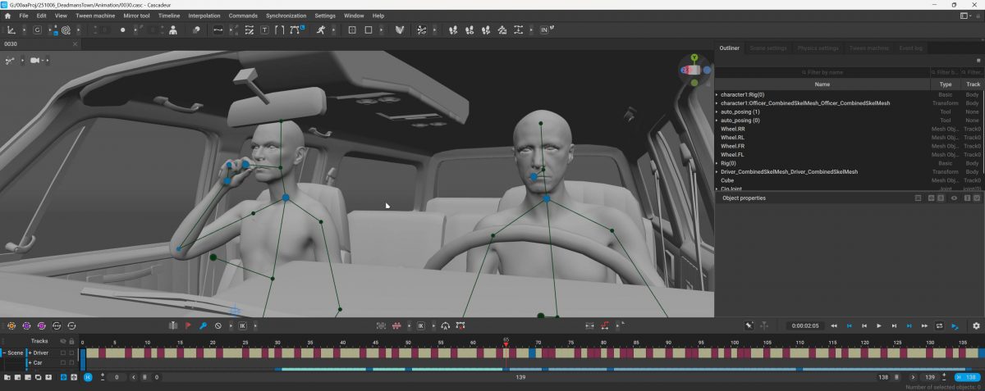Toggle the Car track visibility checkbox
The image size is (985, 391).
(x=62, y=362)
